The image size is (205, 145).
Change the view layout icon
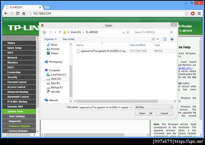pos(153,39)
